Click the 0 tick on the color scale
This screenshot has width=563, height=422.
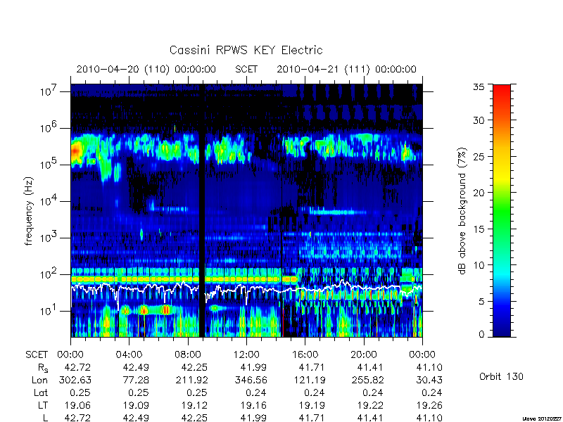pos(481,334)
